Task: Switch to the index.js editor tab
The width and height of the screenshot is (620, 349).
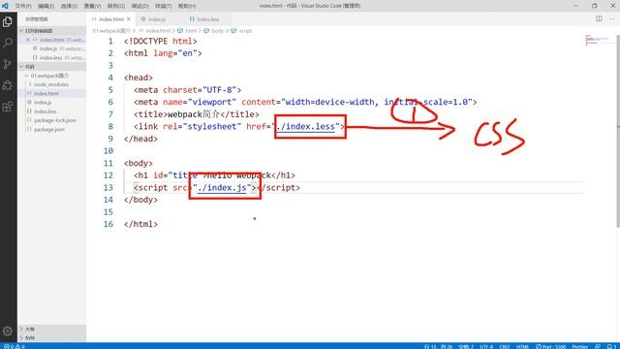Action: (x=157, y=19)
